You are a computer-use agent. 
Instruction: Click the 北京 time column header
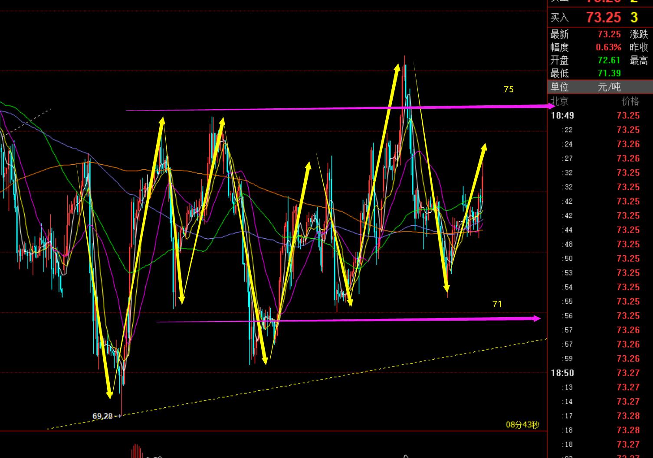point(559,101)
